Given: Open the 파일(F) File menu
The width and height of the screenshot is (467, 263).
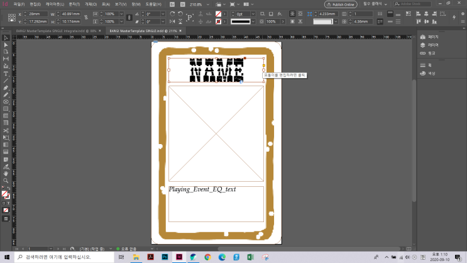Looking at the screenshot, I should tap(19, 4).
